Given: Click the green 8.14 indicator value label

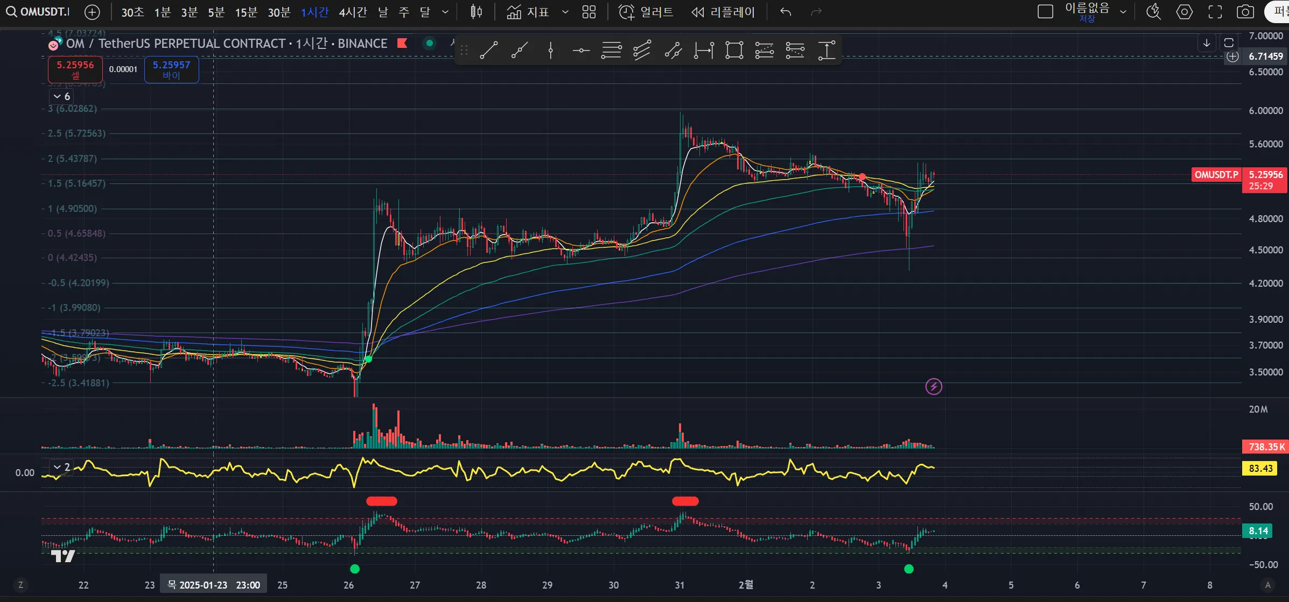Looking at the screenshot, I should [x=1258, y=531].
